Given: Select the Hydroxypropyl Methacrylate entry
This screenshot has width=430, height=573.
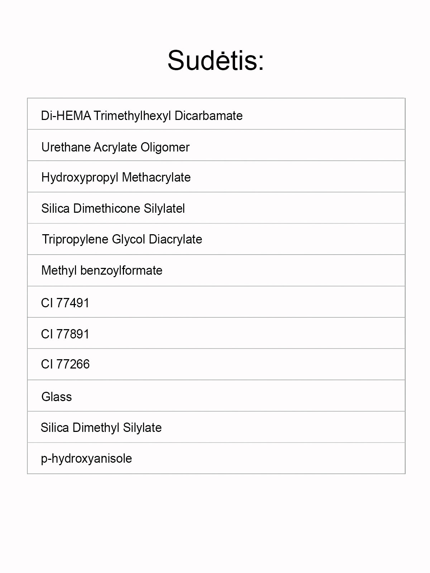Looking at the screenshot, I should pyautogui.click(x=116, y=177).
